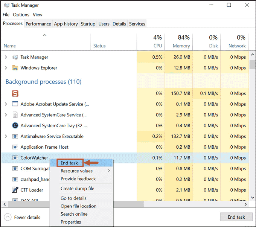Choose Go to details in context menu
This screenshot has height=227, width=256.
pos(81,198)
